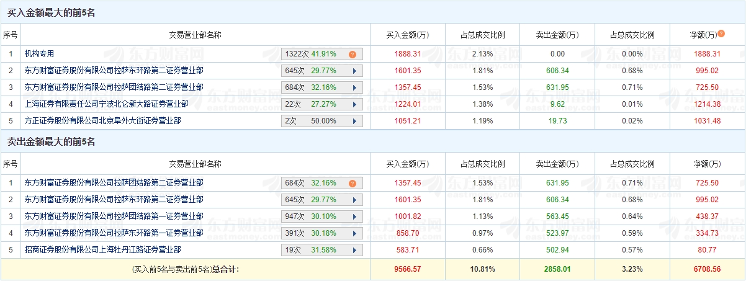Screen dimensions: 746x281
Task: Open 东方财富拉萨东环路第一证券营业部 link
Action: point(114,233)
